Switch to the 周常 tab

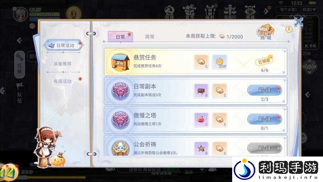(x=150, y=37)
